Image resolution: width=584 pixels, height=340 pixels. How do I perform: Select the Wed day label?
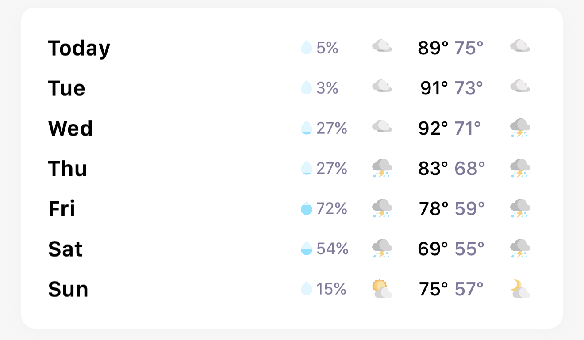(70, 128)
